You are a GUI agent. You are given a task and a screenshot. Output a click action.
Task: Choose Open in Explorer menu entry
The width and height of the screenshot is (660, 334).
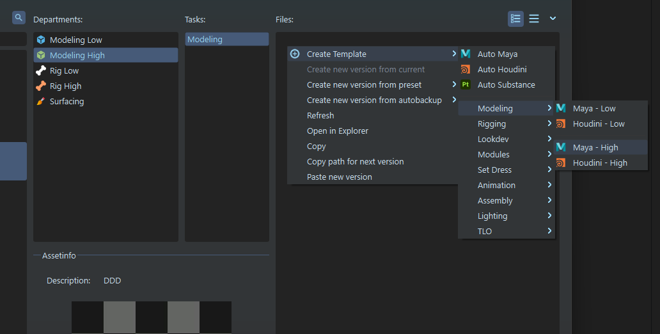337,131
